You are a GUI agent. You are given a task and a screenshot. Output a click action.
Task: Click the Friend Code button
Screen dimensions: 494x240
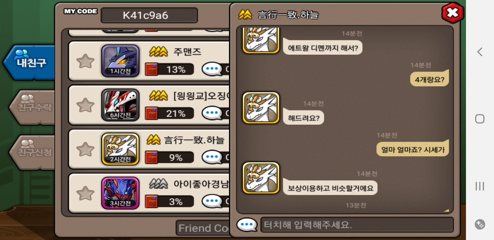coord(203,228)
